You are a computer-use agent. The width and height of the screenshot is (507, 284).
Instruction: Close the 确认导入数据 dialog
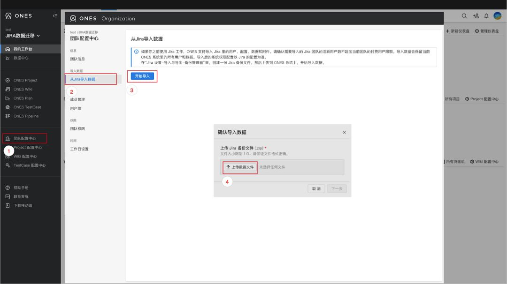point(345,132)
